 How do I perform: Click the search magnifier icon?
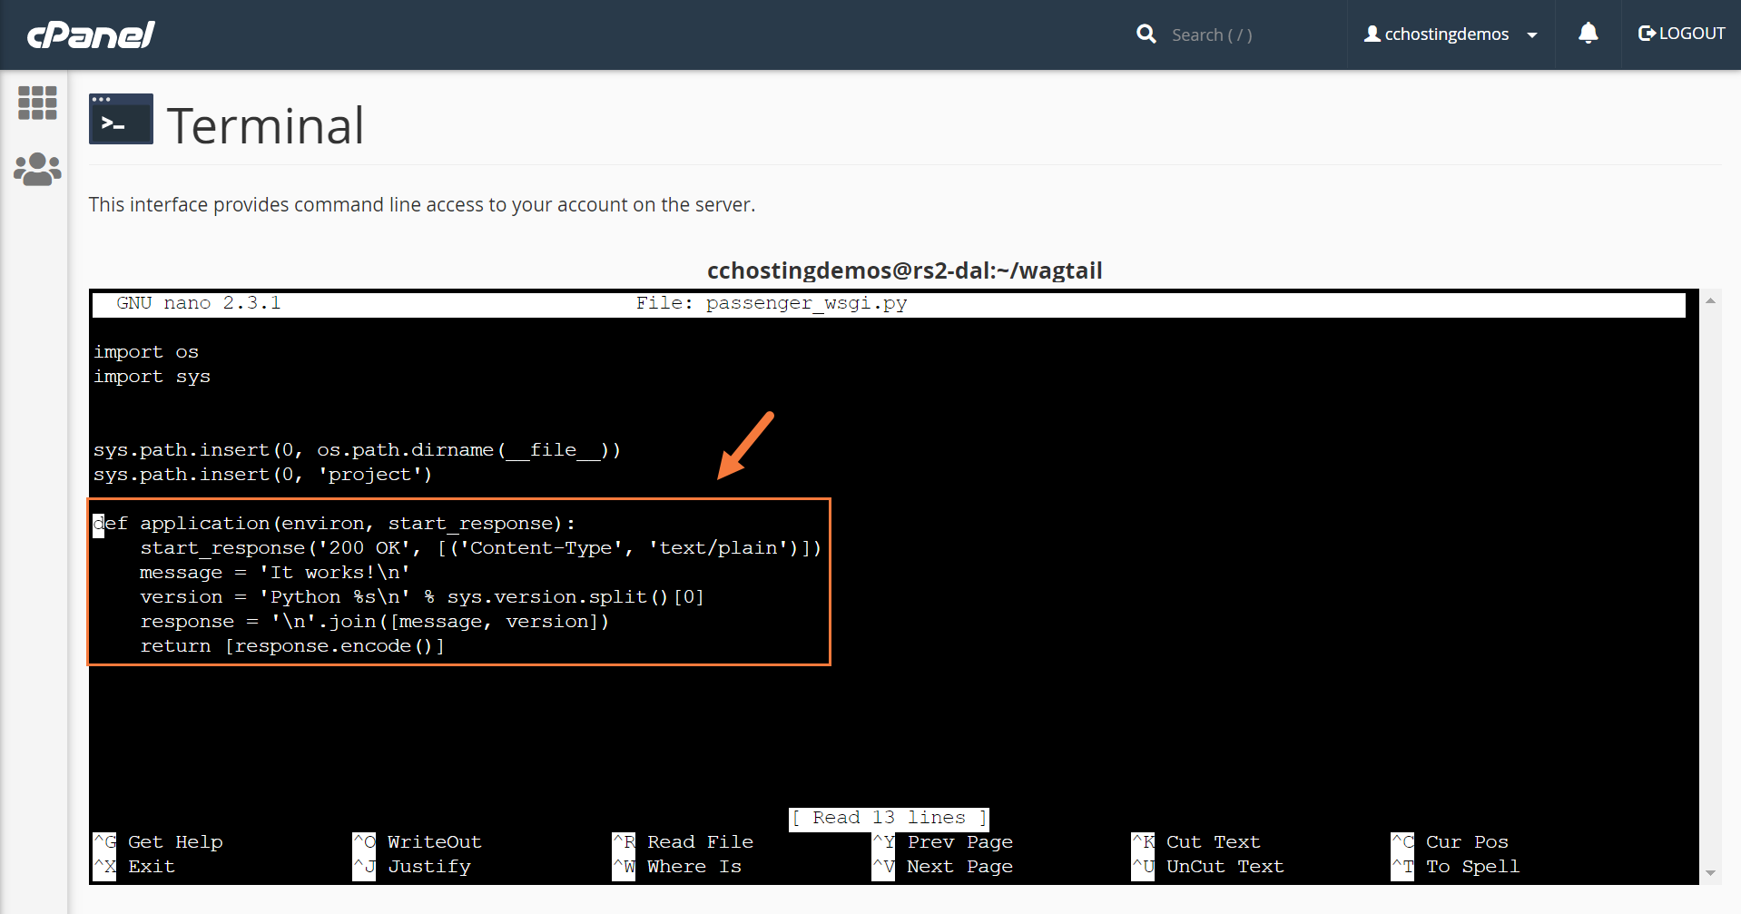point(1146,34)
